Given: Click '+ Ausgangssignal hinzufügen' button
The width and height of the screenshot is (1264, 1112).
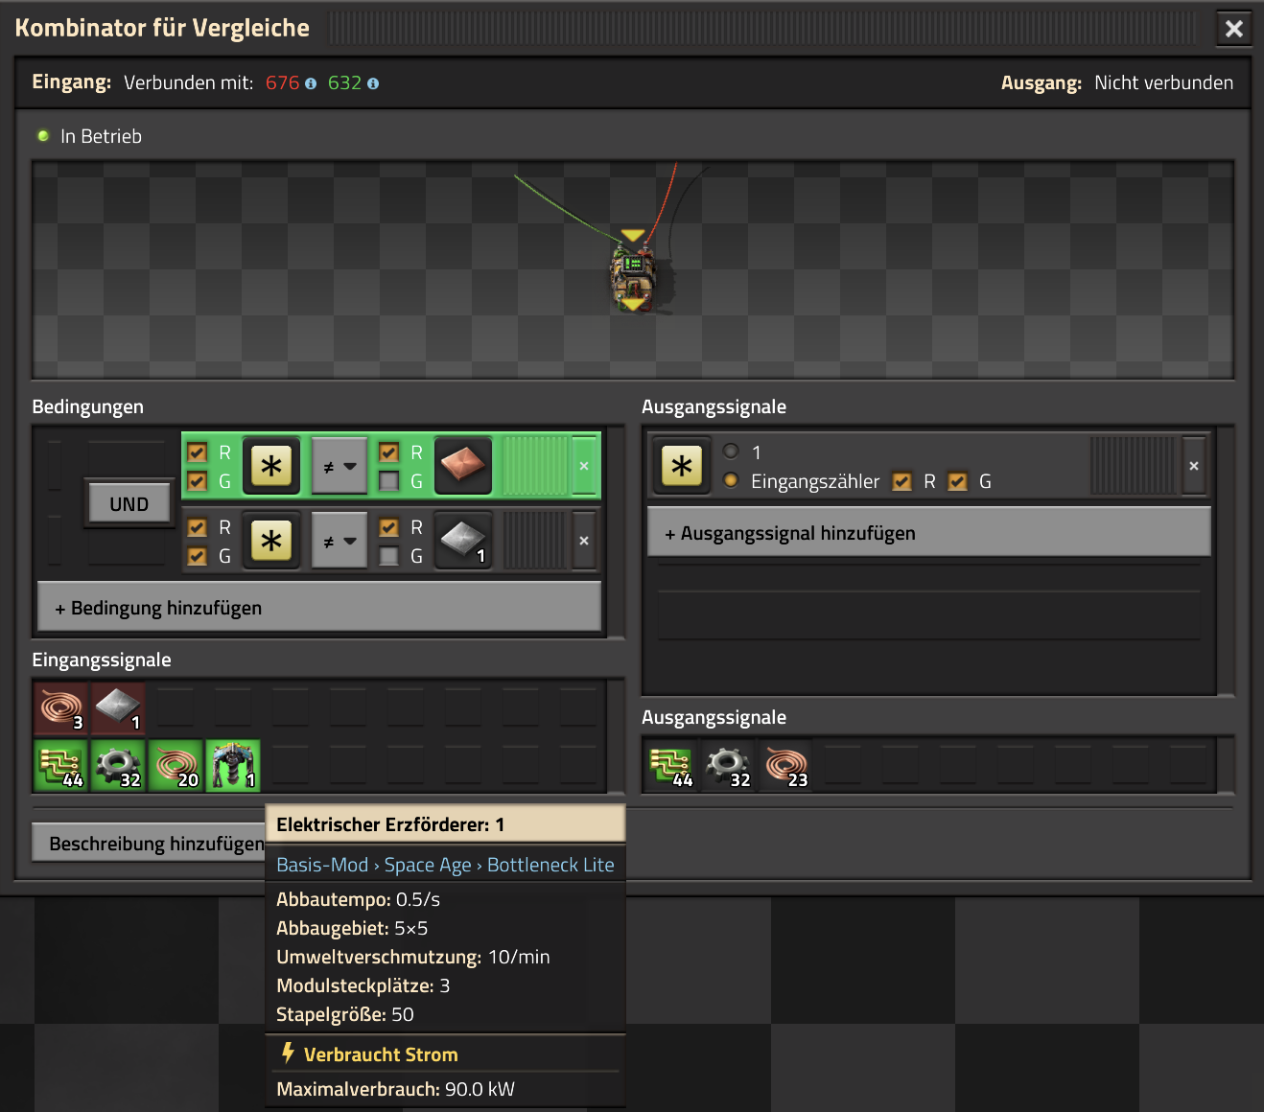Looking at the screenshot, I should click(928, 533).
